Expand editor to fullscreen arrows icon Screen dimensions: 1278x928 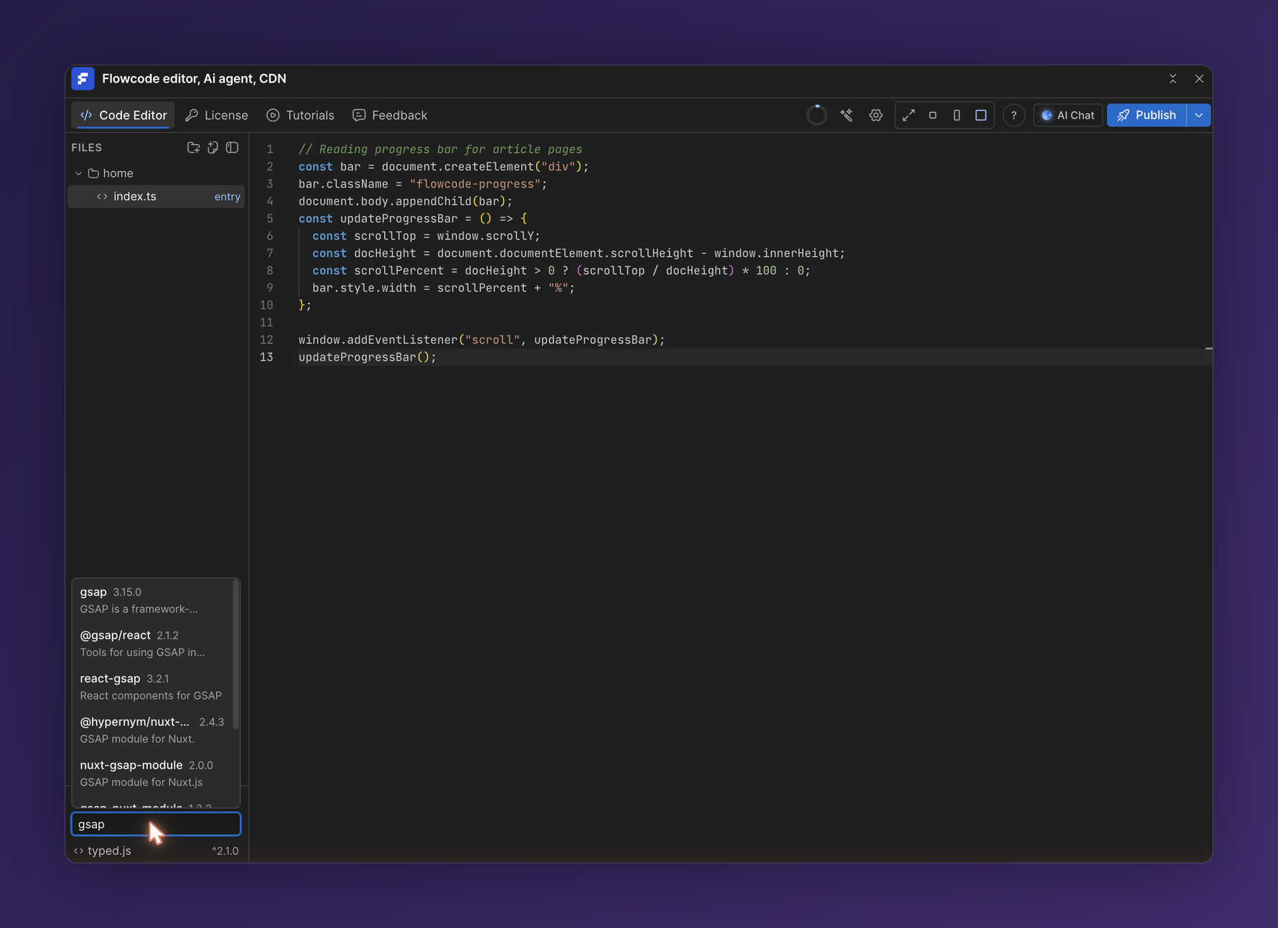[x=909, y=115]
